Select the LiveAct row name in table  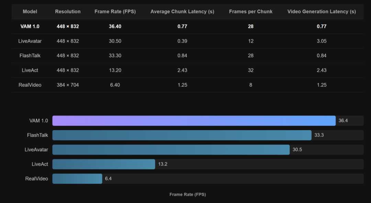coord(30,70)
